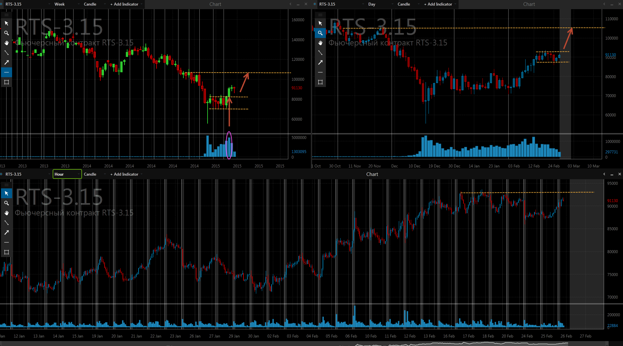Open the Candle chart type dropdown in Day chart
Image resolution: width=623 pixels, height=346 pixels.
click(409, 4)
